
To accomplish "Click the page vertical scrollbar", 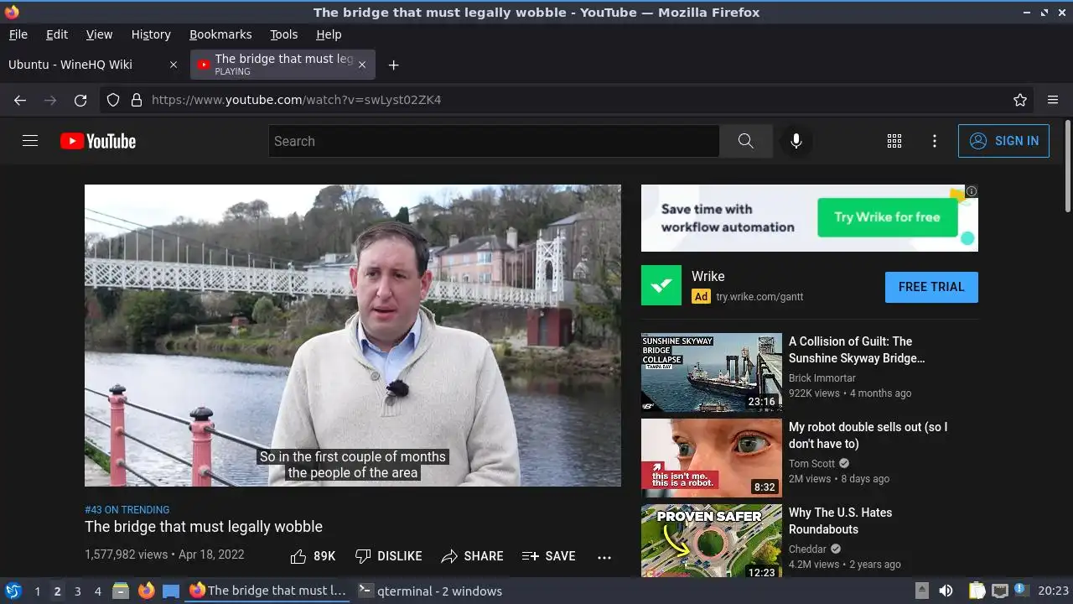I will click(1067, 166).
